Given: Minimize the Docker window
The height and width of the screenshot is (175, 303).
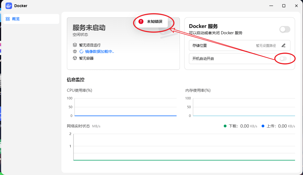Looking at the screenshot, I should [x=271, y=6].
